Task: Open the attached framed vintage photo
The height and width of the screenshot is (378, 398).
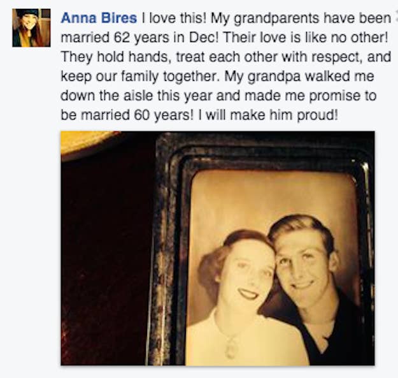Action: click(218, 248)
